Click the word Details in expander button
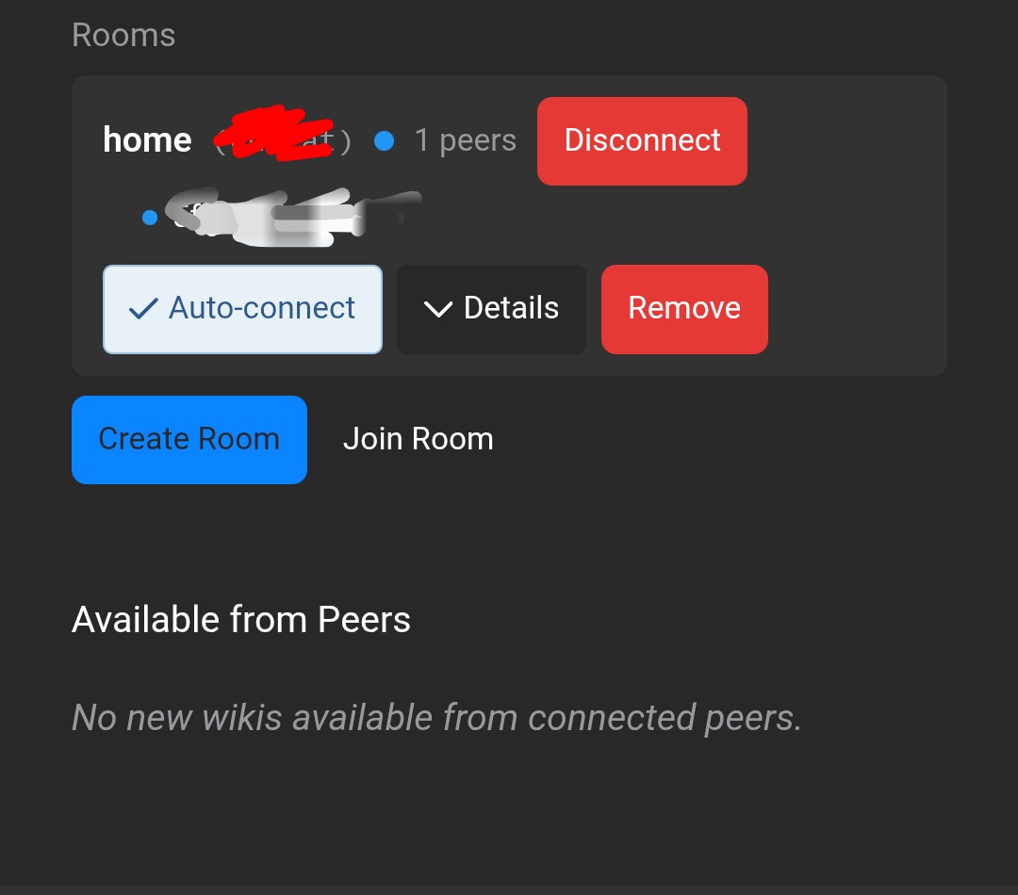 click(511, 308)
